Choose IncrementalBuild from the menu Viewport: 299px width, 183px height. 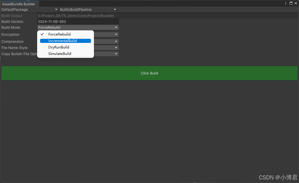65,41
